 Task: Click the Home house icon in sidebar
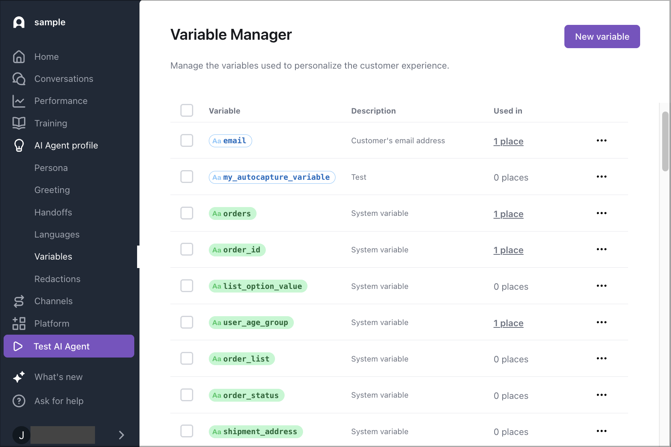coord(19,57)
